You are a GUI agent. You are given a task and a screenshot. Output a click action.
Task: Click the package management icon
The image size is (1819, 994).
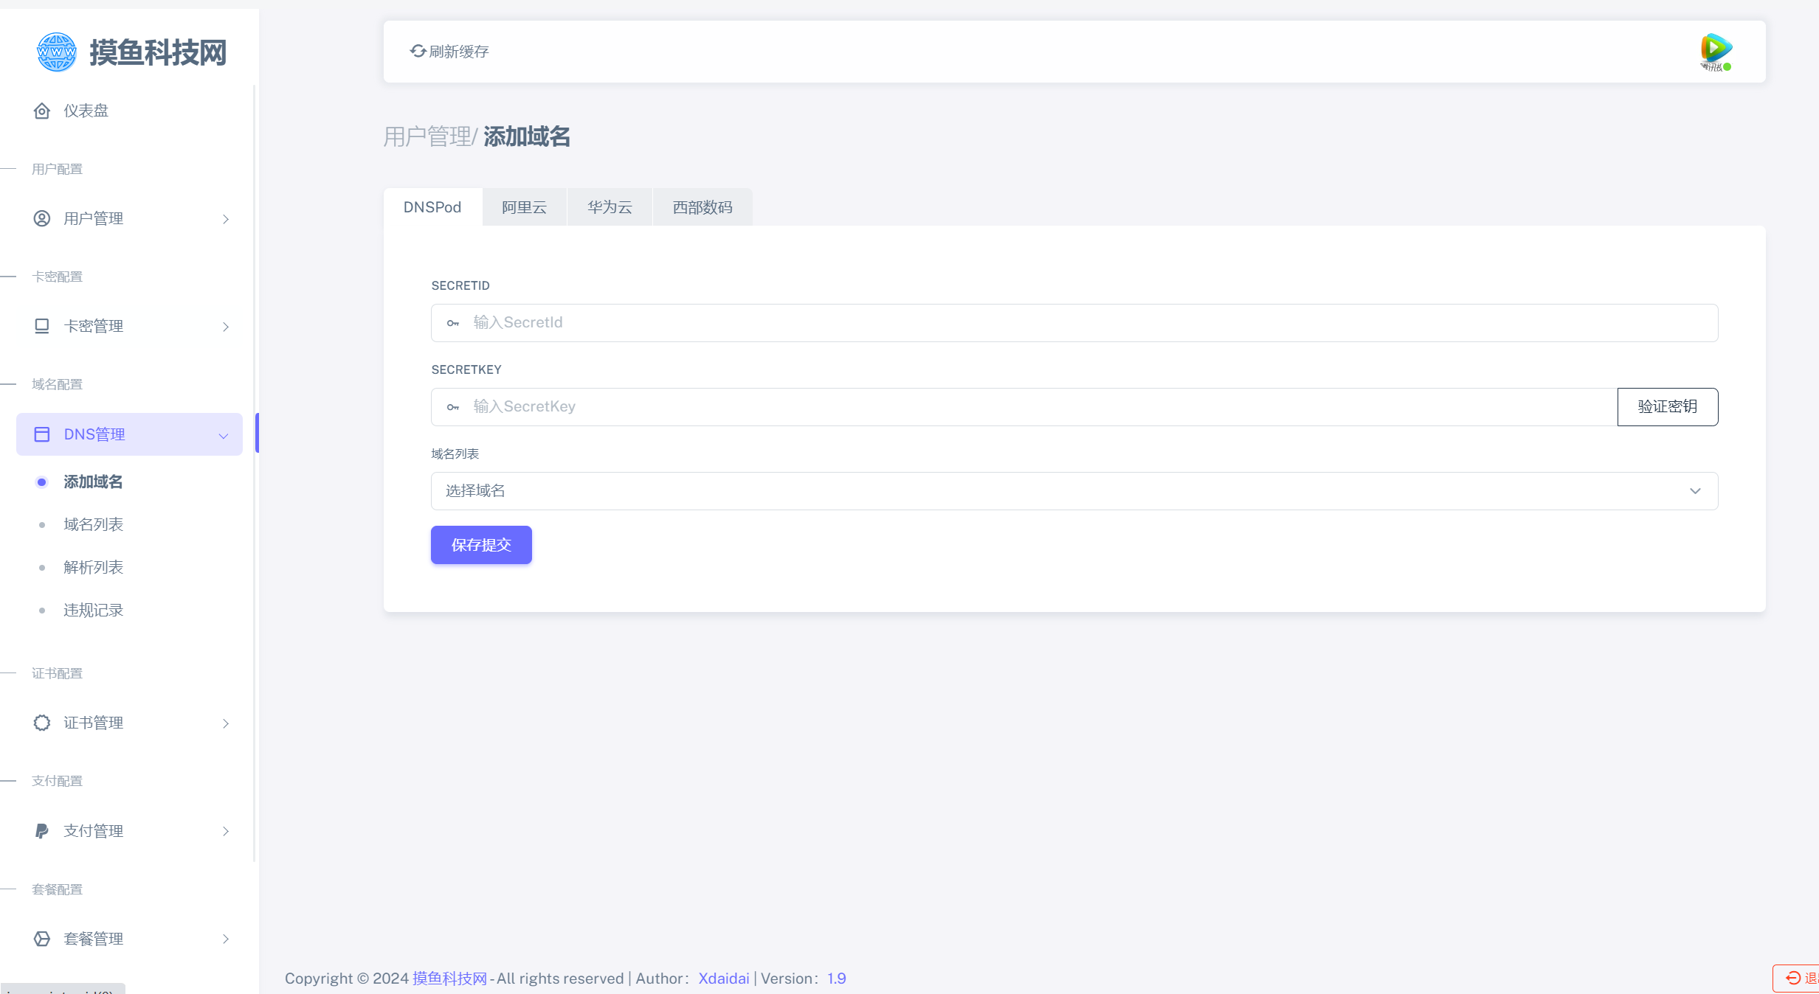tap(42, 939)
